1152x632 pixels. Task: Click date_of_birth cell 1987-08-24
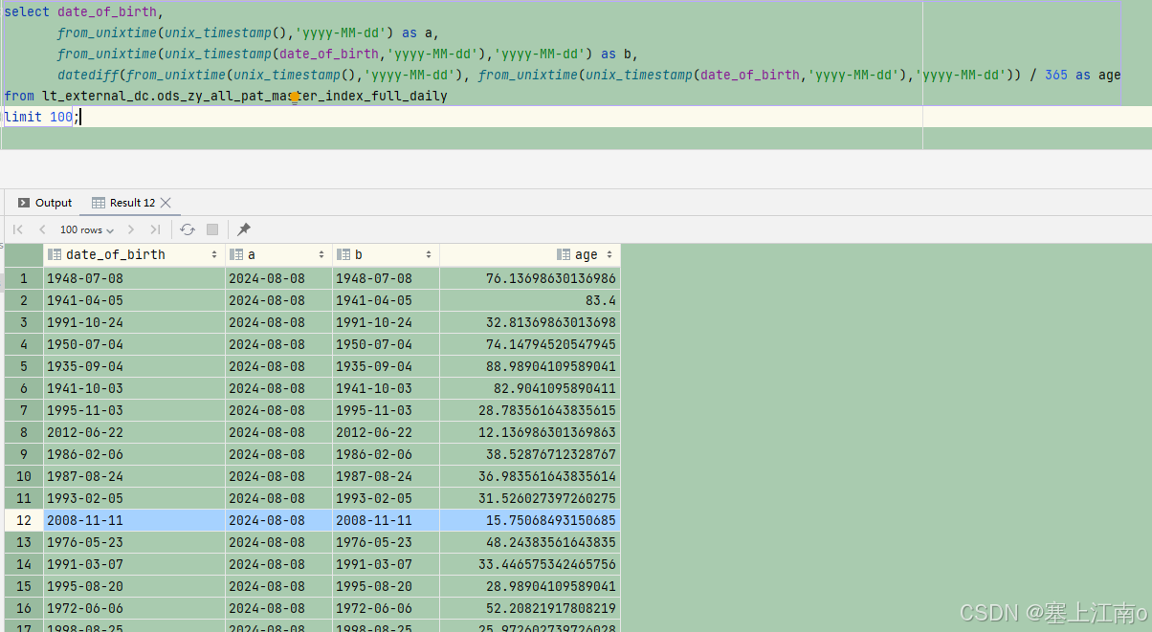click(x=134, y=476)
